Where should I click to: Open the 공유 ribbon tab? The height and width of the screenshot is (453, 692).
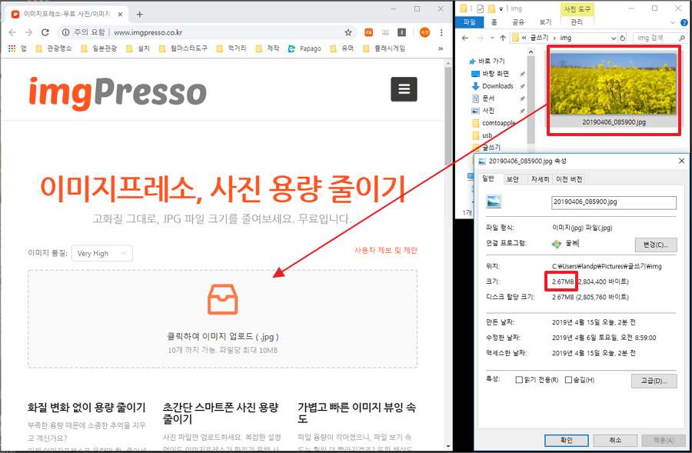pos(517,22)
